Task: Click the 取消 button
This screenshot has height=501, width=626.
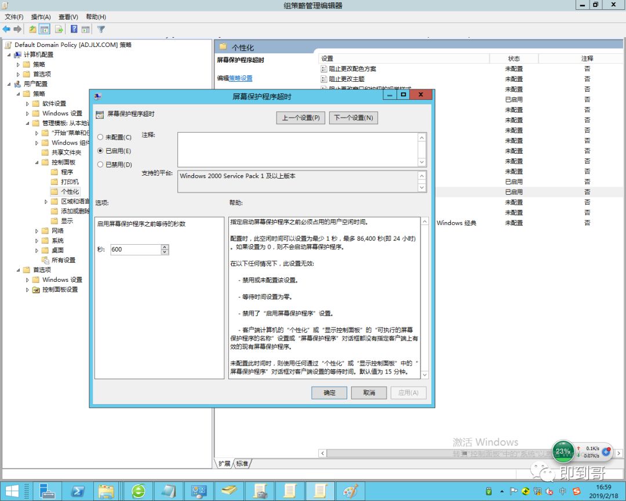Action: click(x=369, y=393)
